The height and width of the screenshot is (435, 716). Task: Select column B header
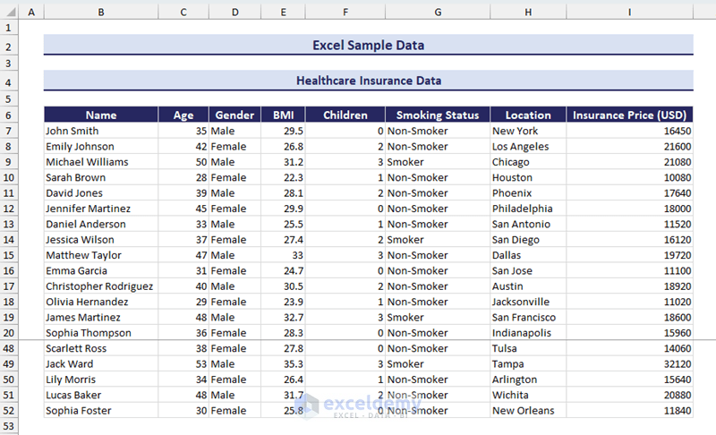(x=100, y=12)
